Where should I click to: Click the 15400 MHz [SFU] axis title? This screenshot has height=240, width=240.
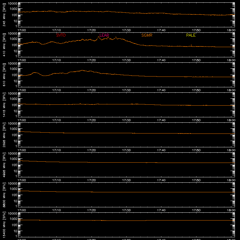(x=4, y=225)
